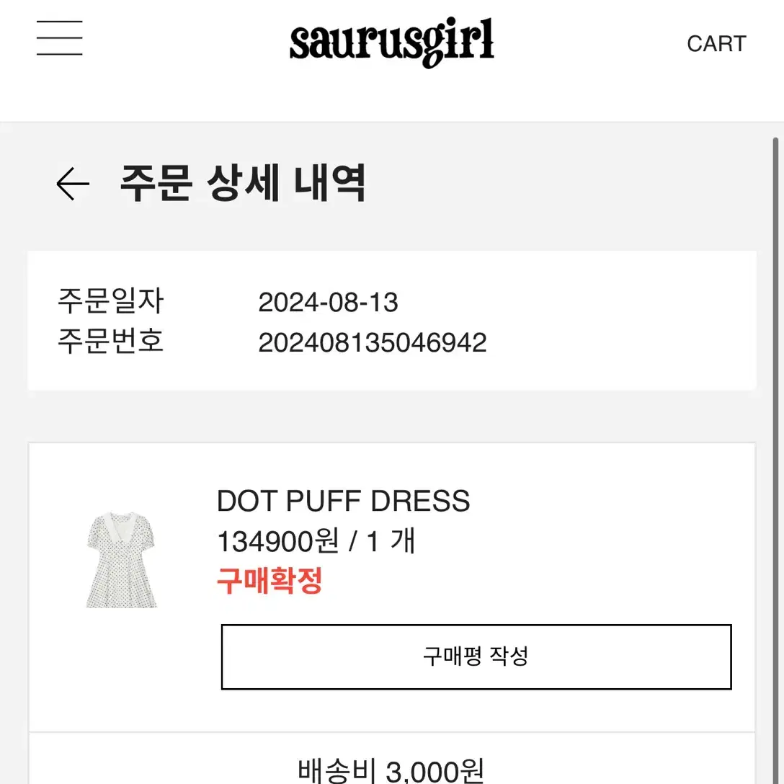Click the 주문 상세 내역 page heading
The height and width of the screenshot is (784, 784).
243,183
